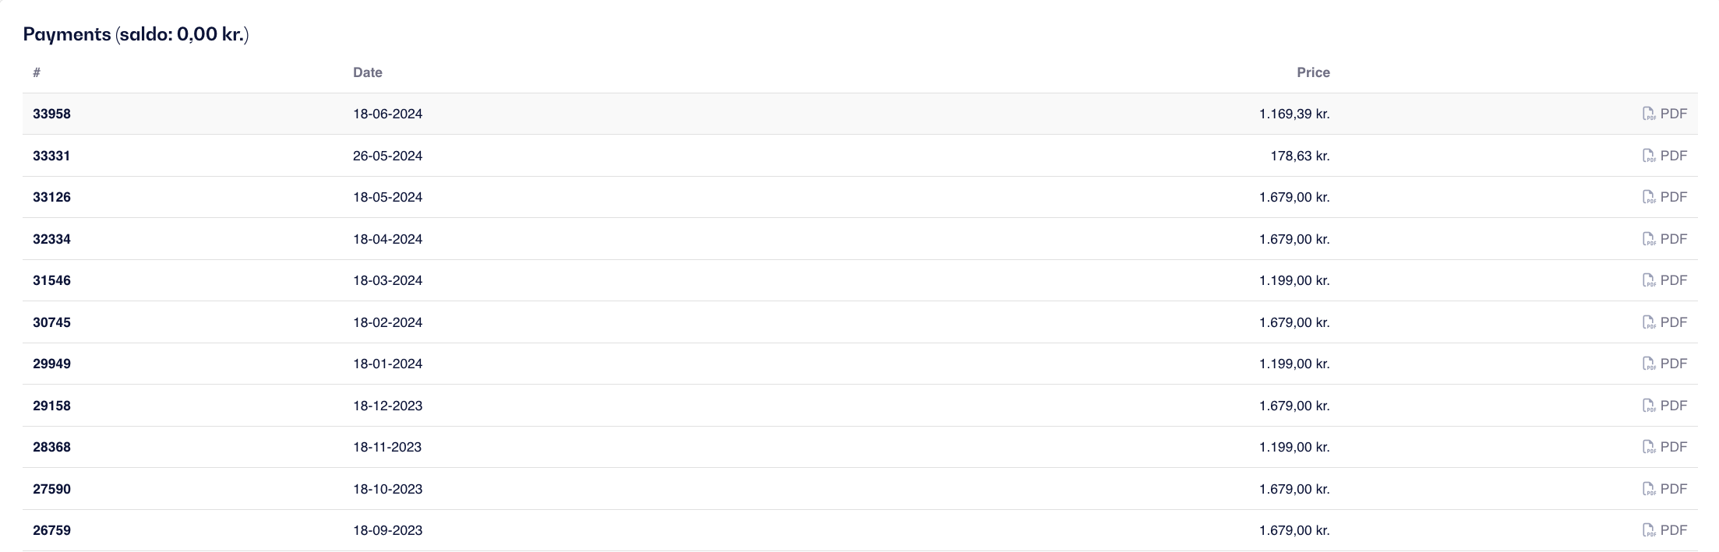This screenshot has height=552, width=1719.
Task: Download PDF for payment 33331
Action: tap(1664, 156)
